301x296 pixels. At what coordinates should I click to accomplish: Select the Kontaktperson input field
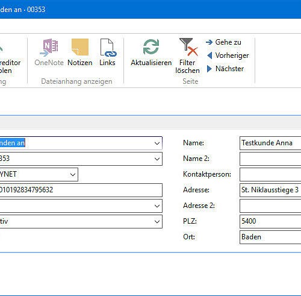(x=270, y=174)
